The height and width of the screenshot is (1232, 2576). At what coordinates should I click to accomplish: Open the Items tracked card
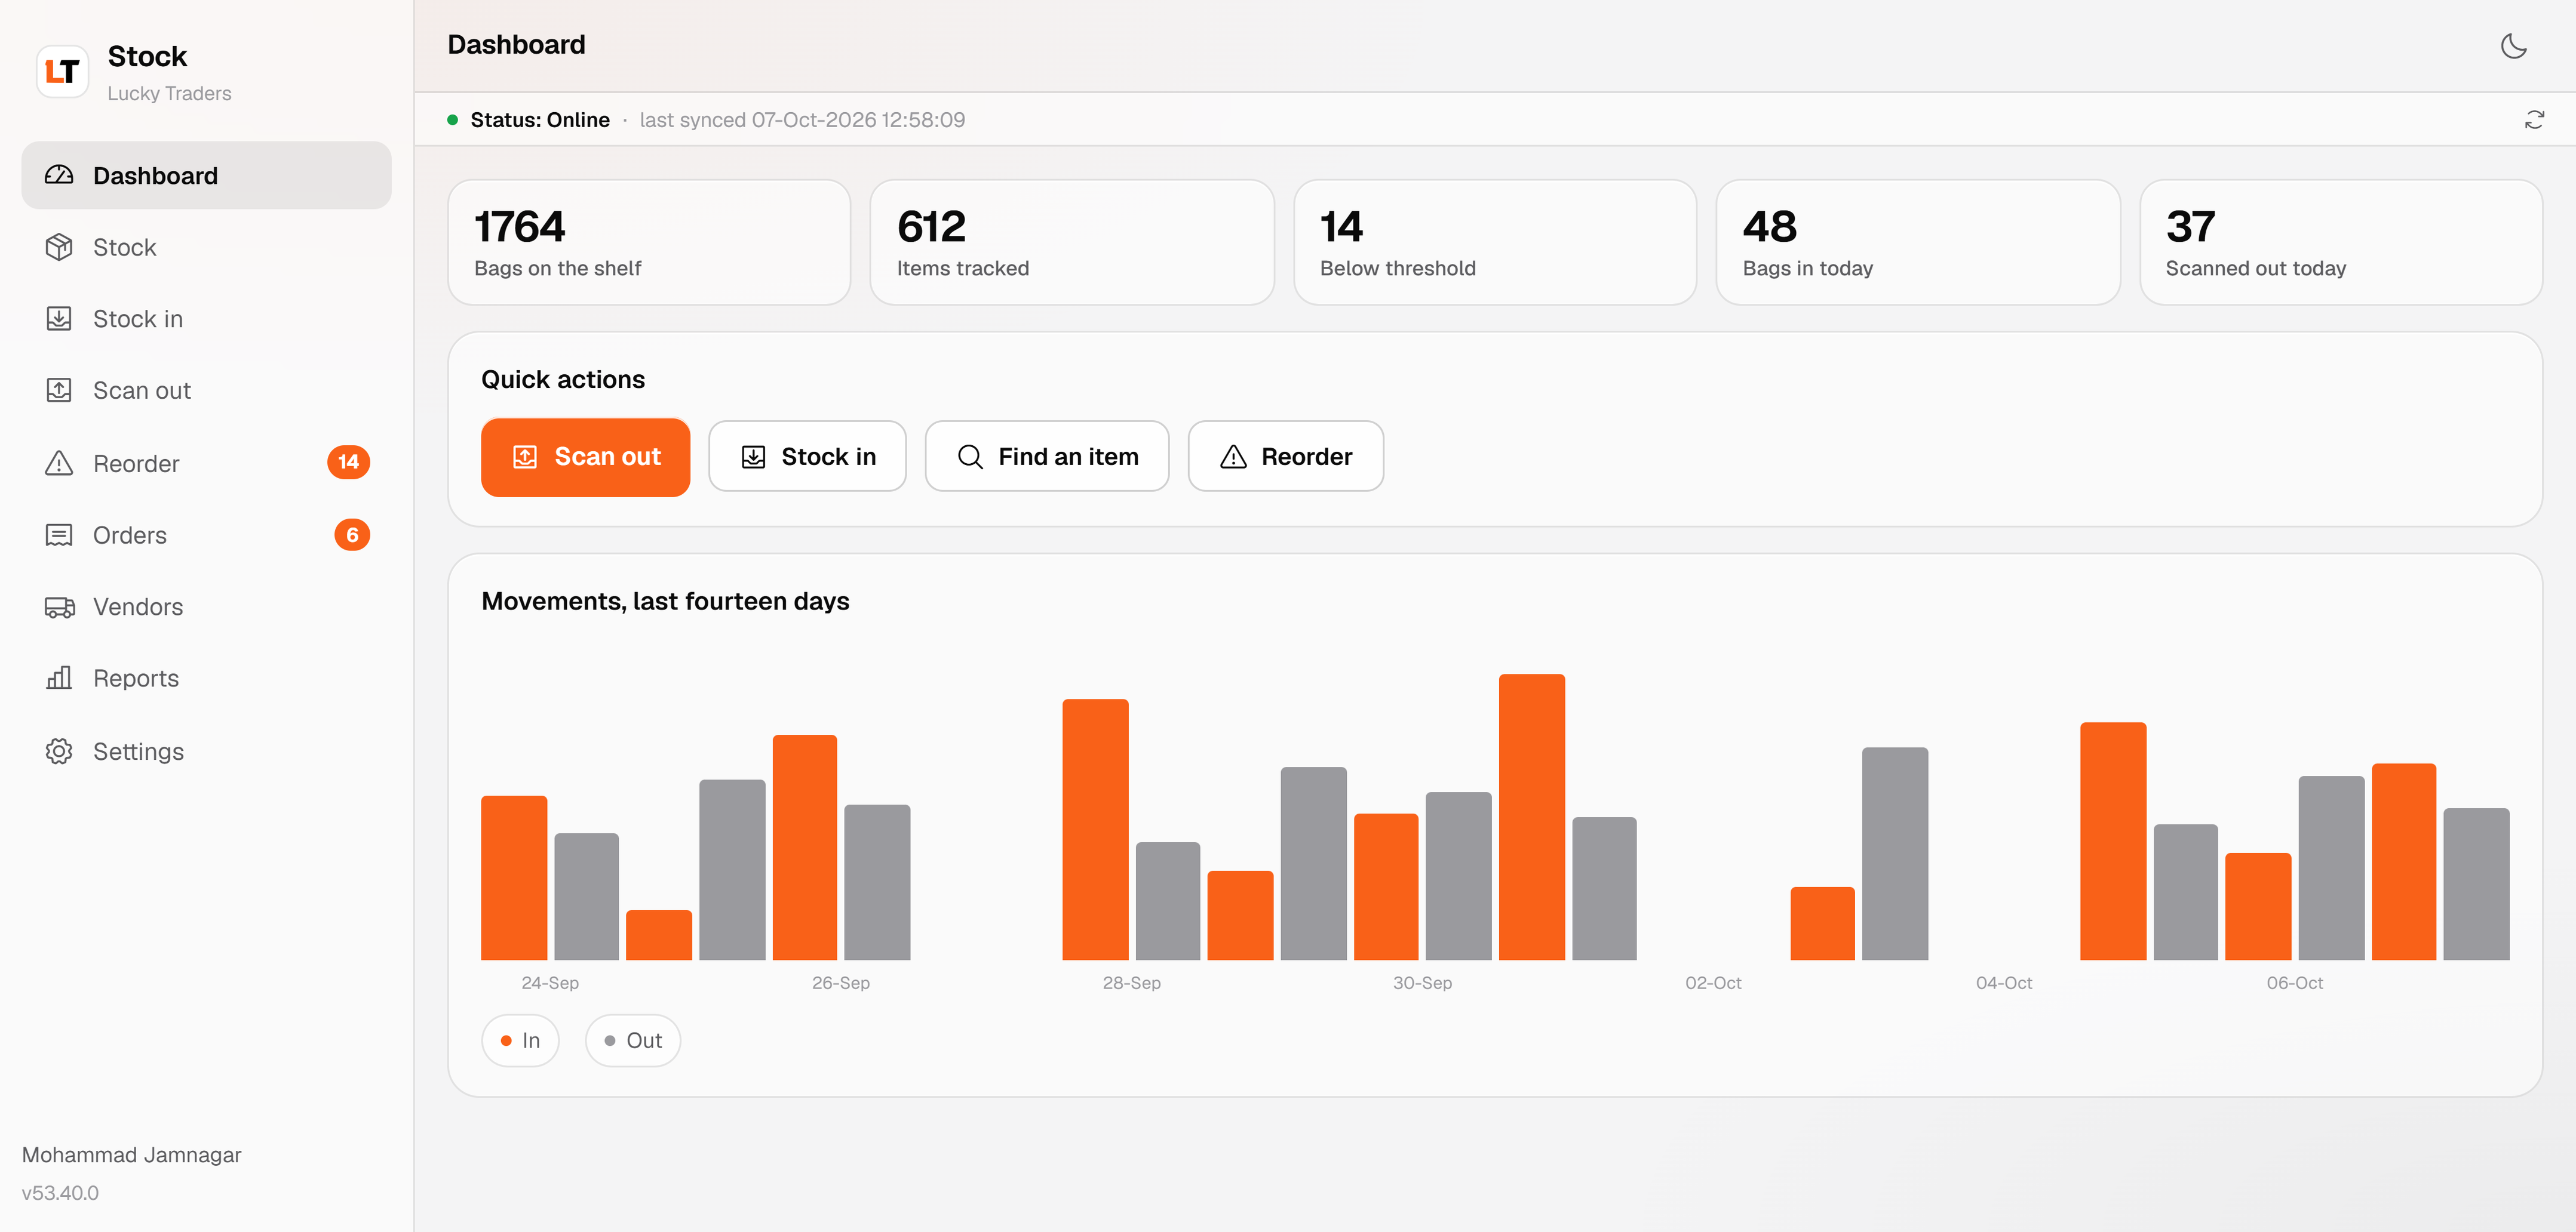1072,242
